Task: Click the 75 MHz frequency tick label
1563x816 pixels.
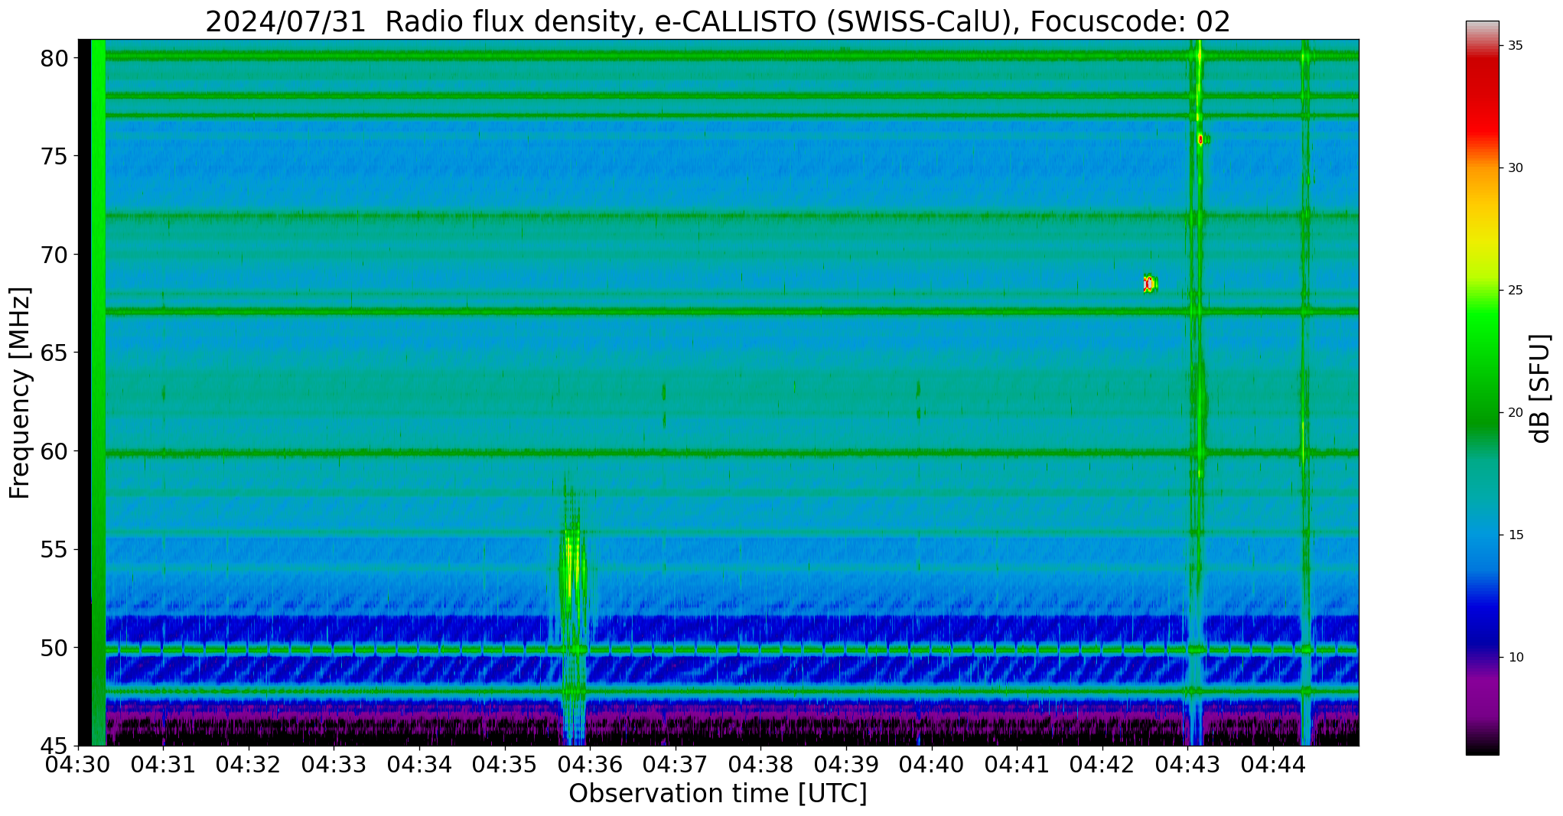Action: 54,156
